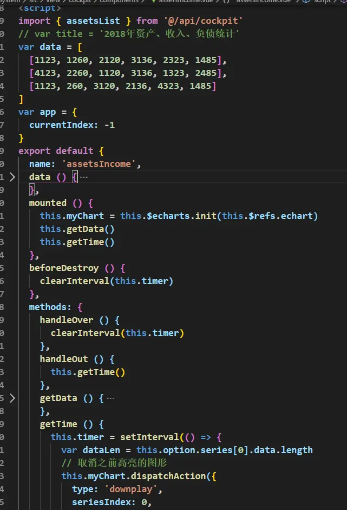Click 'this.getTime()' inside handleOut
The image size is (347, 510).
88,372
